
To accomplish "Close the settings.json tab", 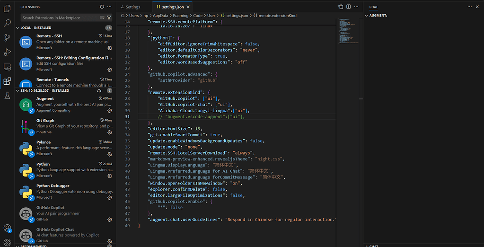I will pos(188,7).
